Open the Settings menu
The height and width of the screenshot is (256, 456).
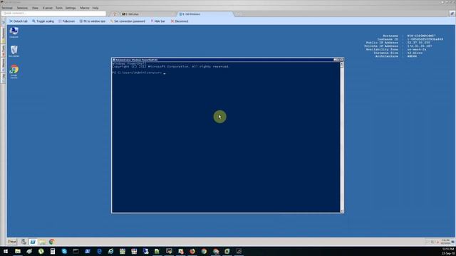(x=71, y=8)
